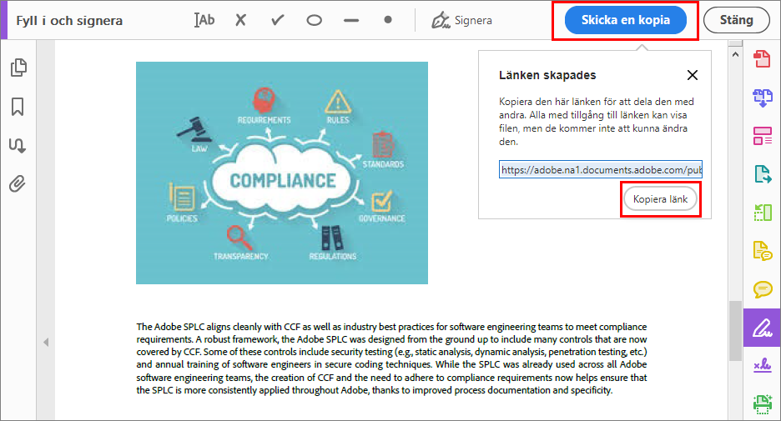Open the Organize Pages tool
The width and height of the screenshot is (781, 421).
(762, 135)
